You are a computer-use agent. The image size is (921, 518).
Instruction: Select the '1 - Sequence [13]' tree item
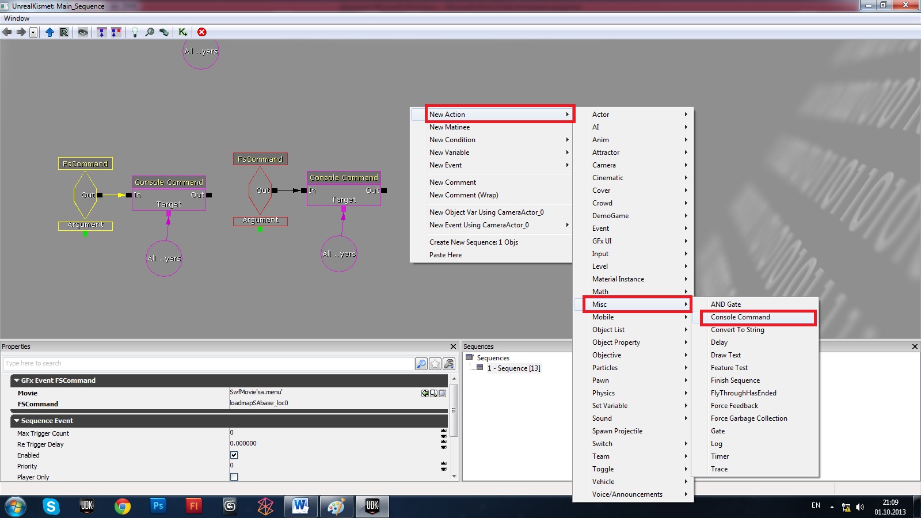click(513, 368)
